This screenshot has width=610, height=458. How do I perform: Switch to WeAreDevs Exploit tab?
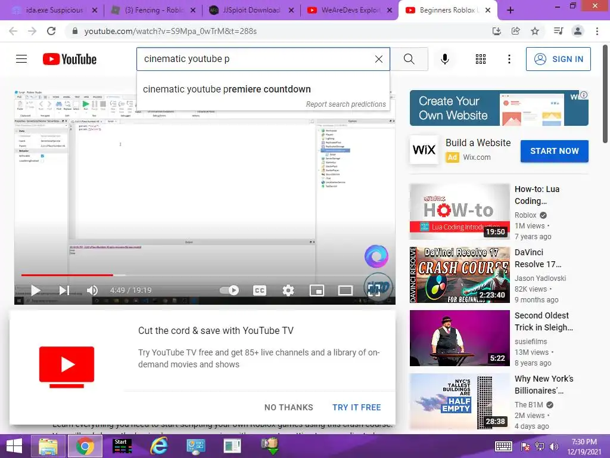[350, 10]
